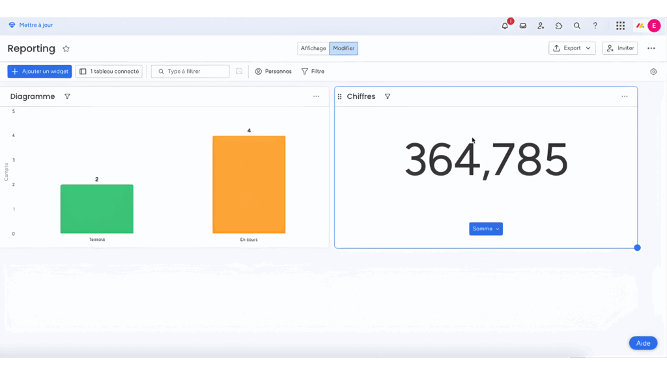Viewport: 667px width, 375px height.
Task: Click the save filter icon beside search
Action: (239, 72)
